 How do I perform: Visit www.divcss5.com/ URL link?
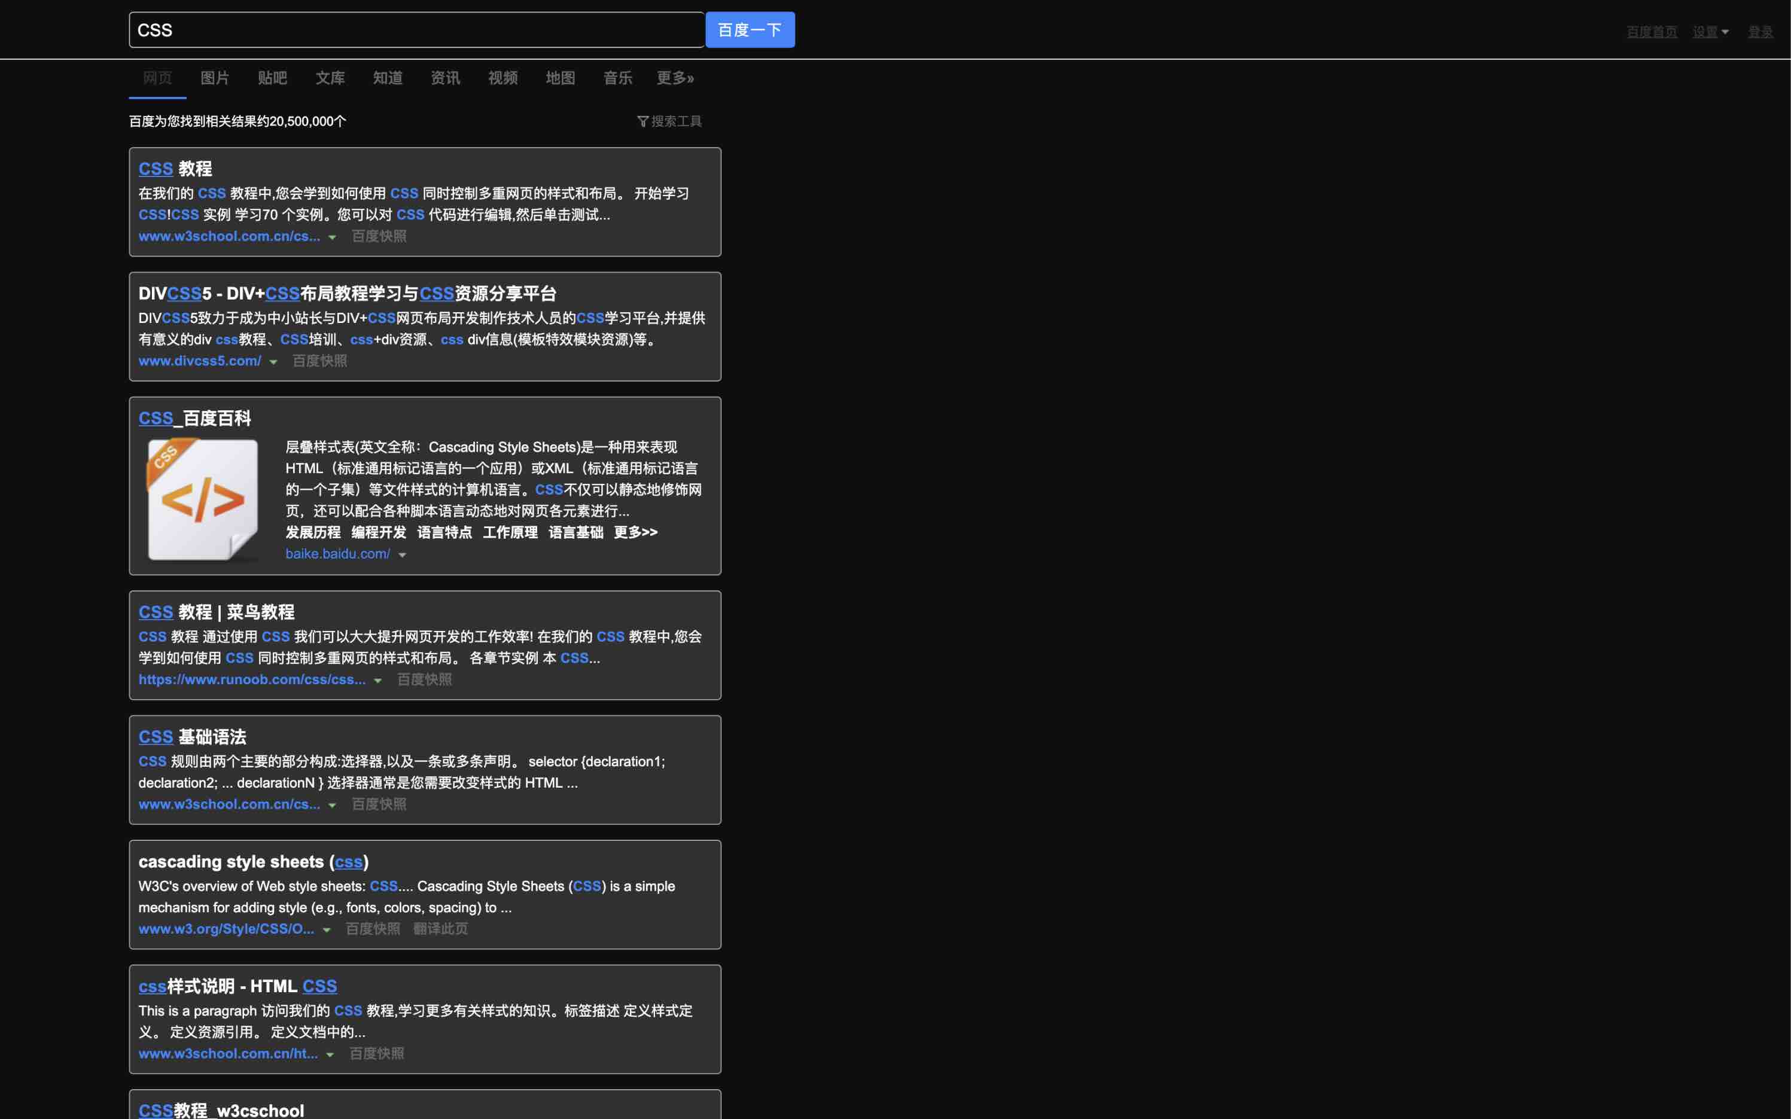pos(200,361)
